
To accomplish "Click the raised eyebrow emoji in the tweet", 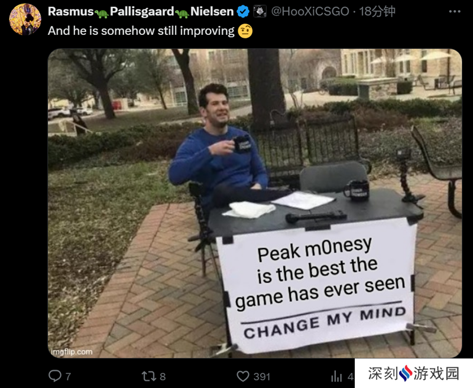I will pos(245,31).
